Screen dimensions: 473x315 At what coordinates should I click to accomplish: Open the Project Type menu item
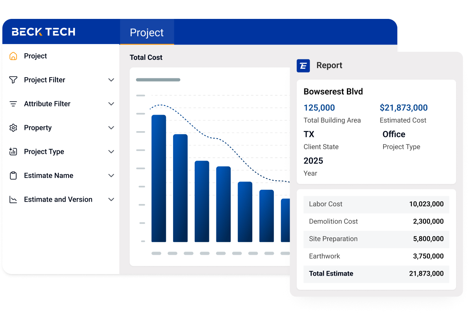tap(44, 152)
